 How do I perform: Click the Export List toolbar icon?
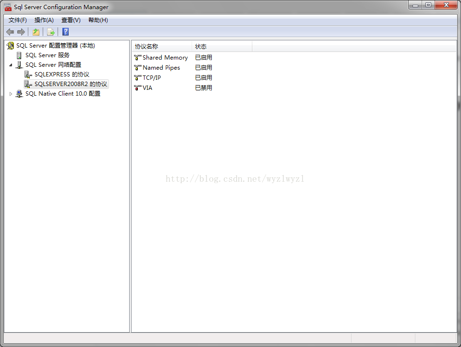tap(51, 32)
